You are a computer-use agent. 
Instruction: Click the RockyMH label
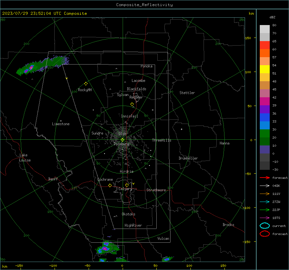[x=85, y=90]
